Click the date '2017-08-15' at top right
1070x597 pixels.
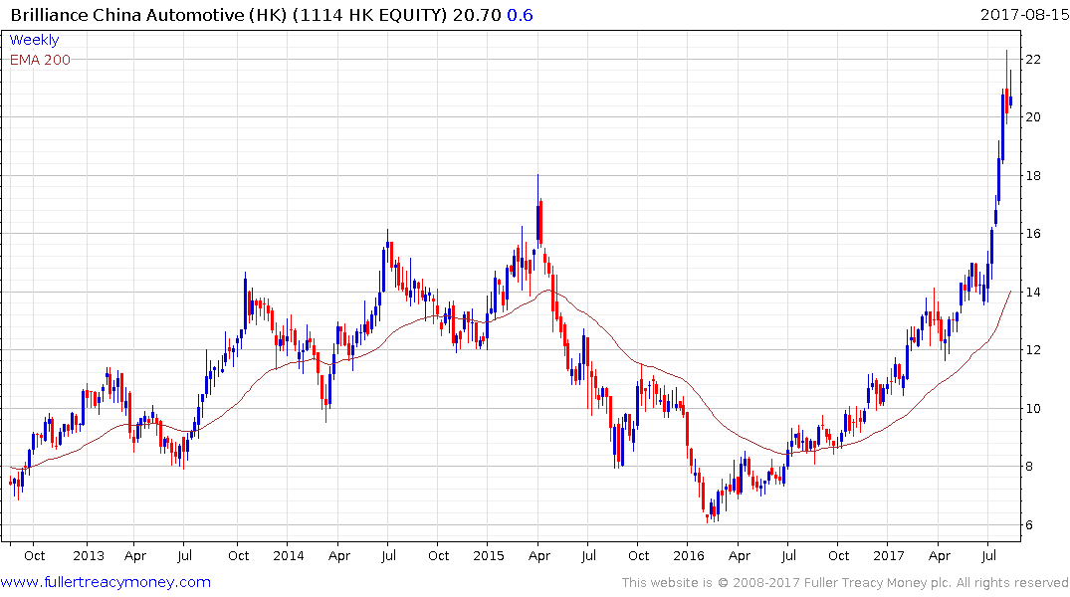(1024, 14)
